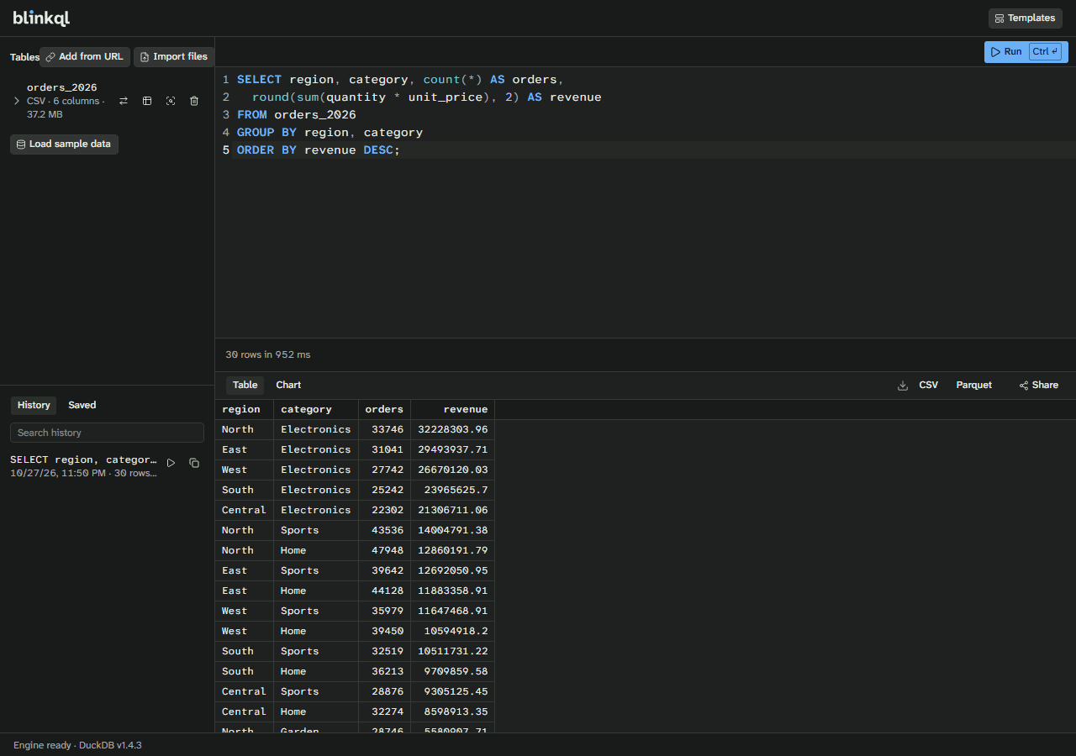Click the region column header

tap(244, 410)
